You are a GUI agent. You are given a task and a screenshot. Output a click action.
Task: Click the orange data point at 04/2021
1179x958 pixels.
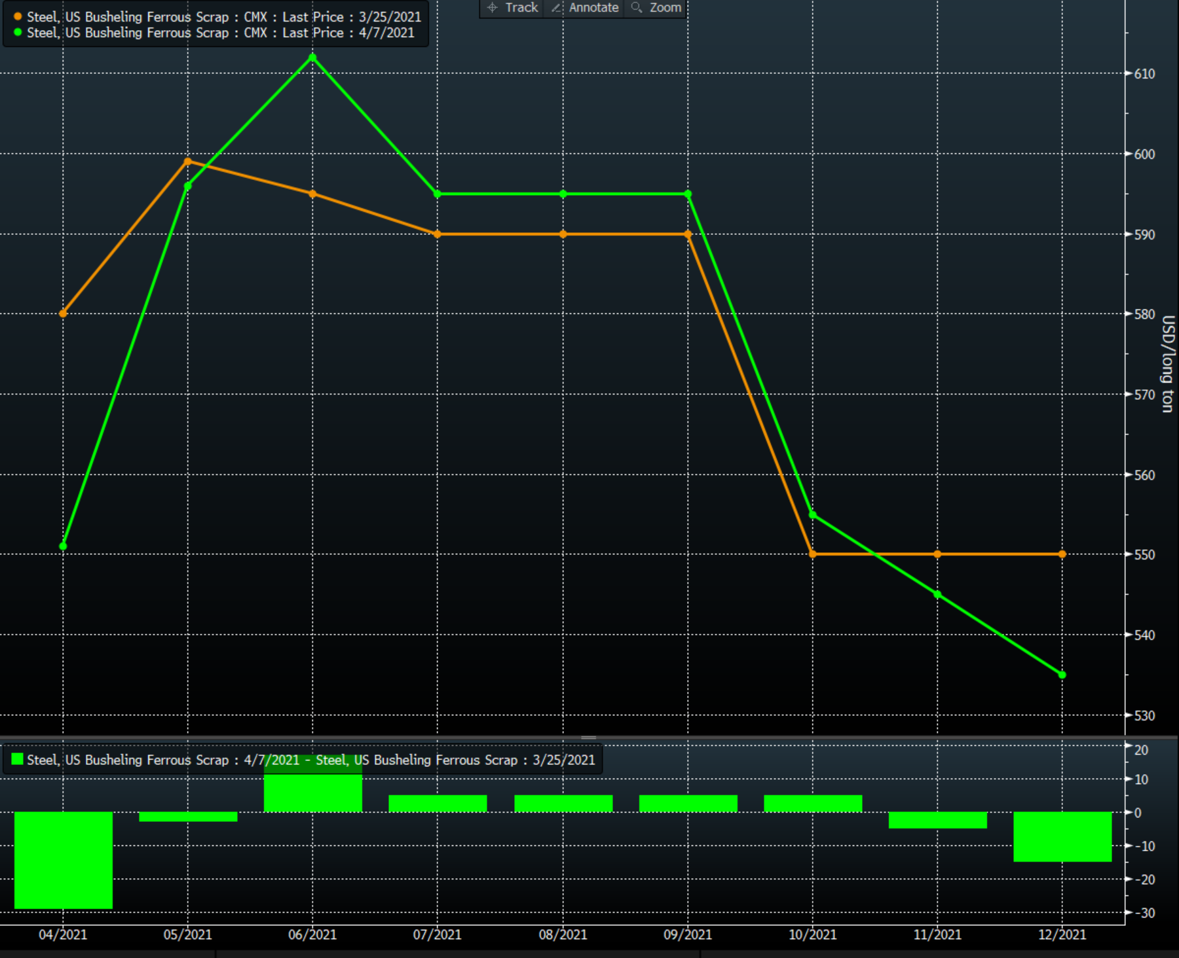[63, 313]
